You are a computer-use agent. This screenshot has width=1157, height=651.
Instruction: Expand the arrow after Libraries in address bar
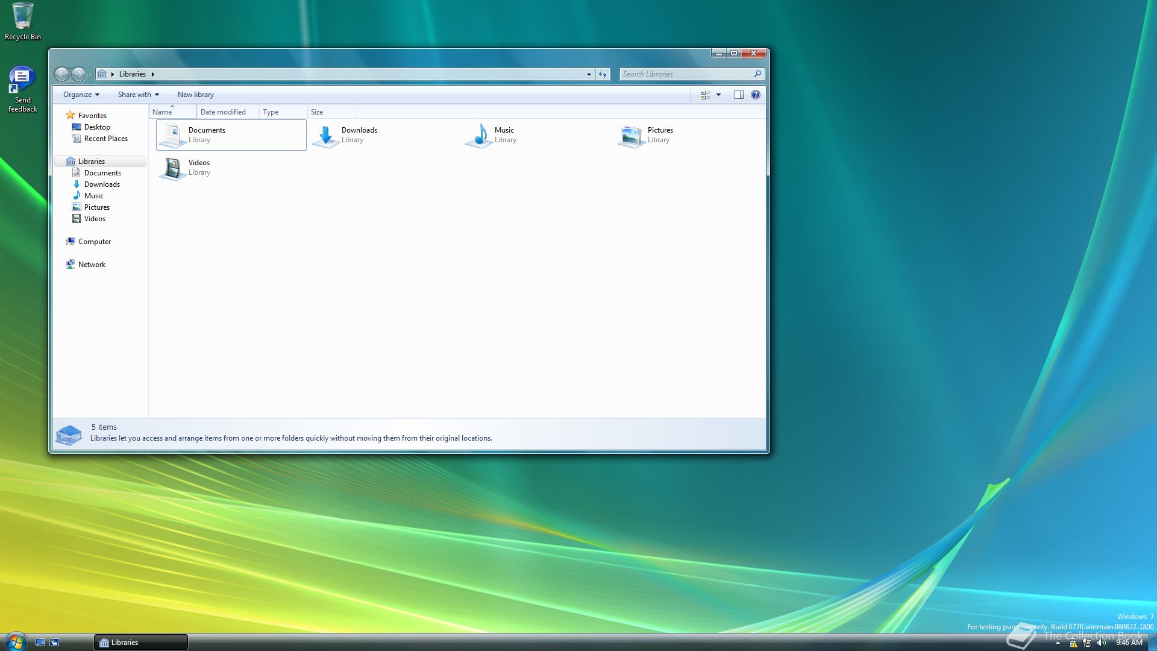153,74
